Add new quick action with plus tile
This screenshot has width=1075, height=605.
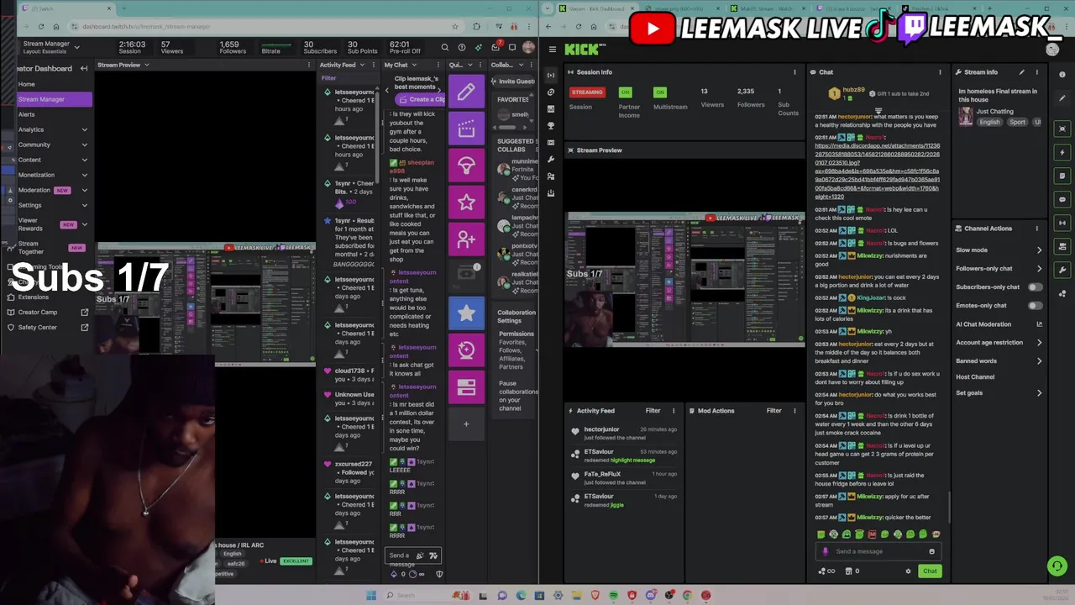coord(466,423)
